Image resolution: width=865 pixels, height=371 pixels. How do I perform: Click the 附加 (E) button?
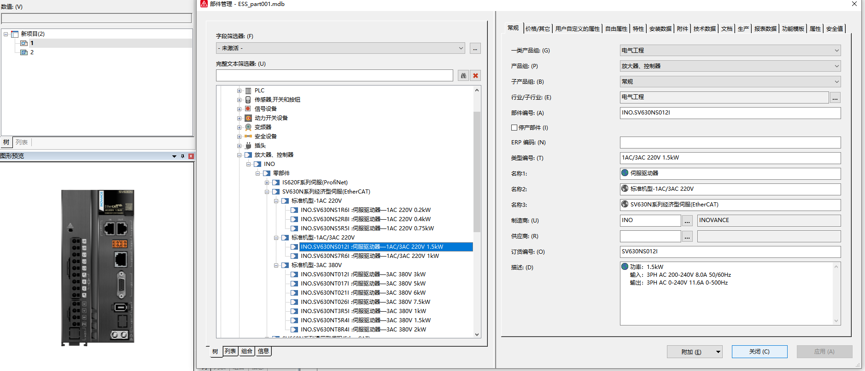pyautogui.click(x=691, y=352)
